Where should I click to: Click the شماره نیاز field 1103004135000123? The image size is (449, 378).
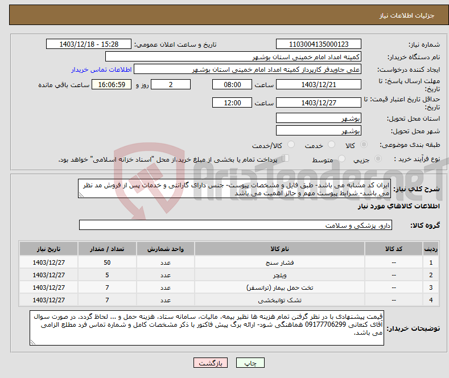coord(319,44)
